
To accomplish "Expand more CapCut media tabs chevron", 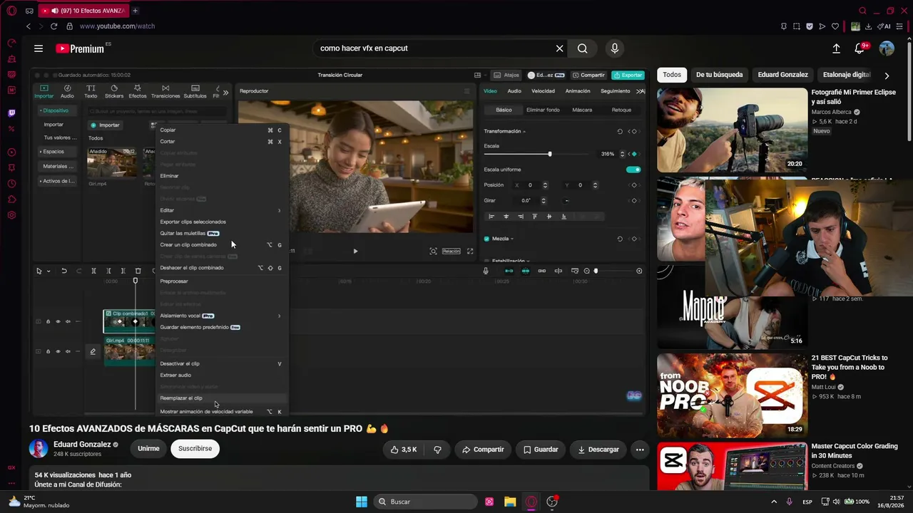I will point(226,92).
